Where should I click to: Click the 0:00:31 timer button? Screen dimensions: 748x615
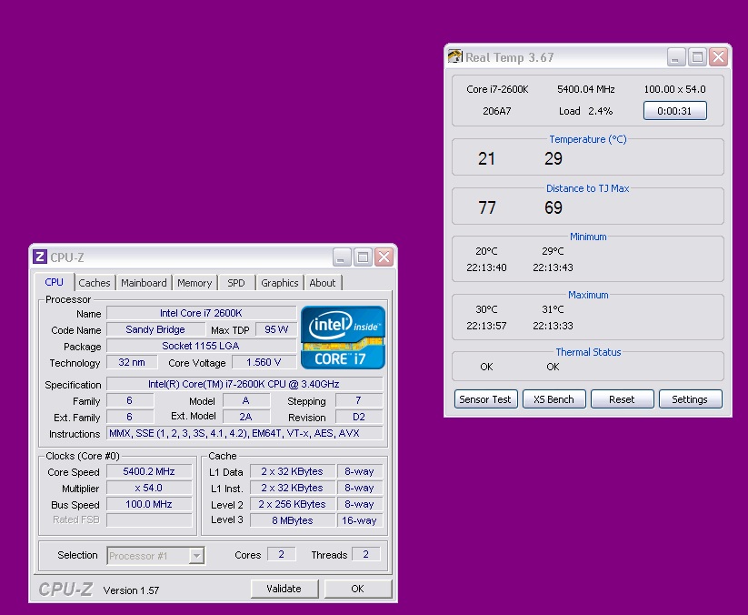point(674,111)
